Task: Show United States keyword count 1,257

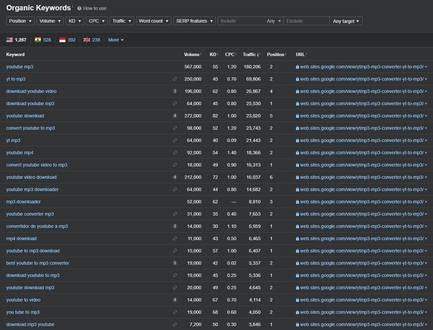Action: pos(21,40)
